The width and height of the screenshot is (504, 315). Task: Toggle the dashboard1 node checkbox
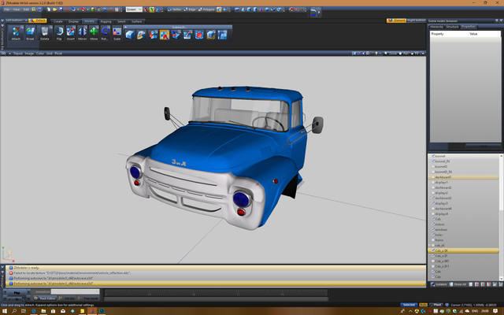click(x=433, y=177)
